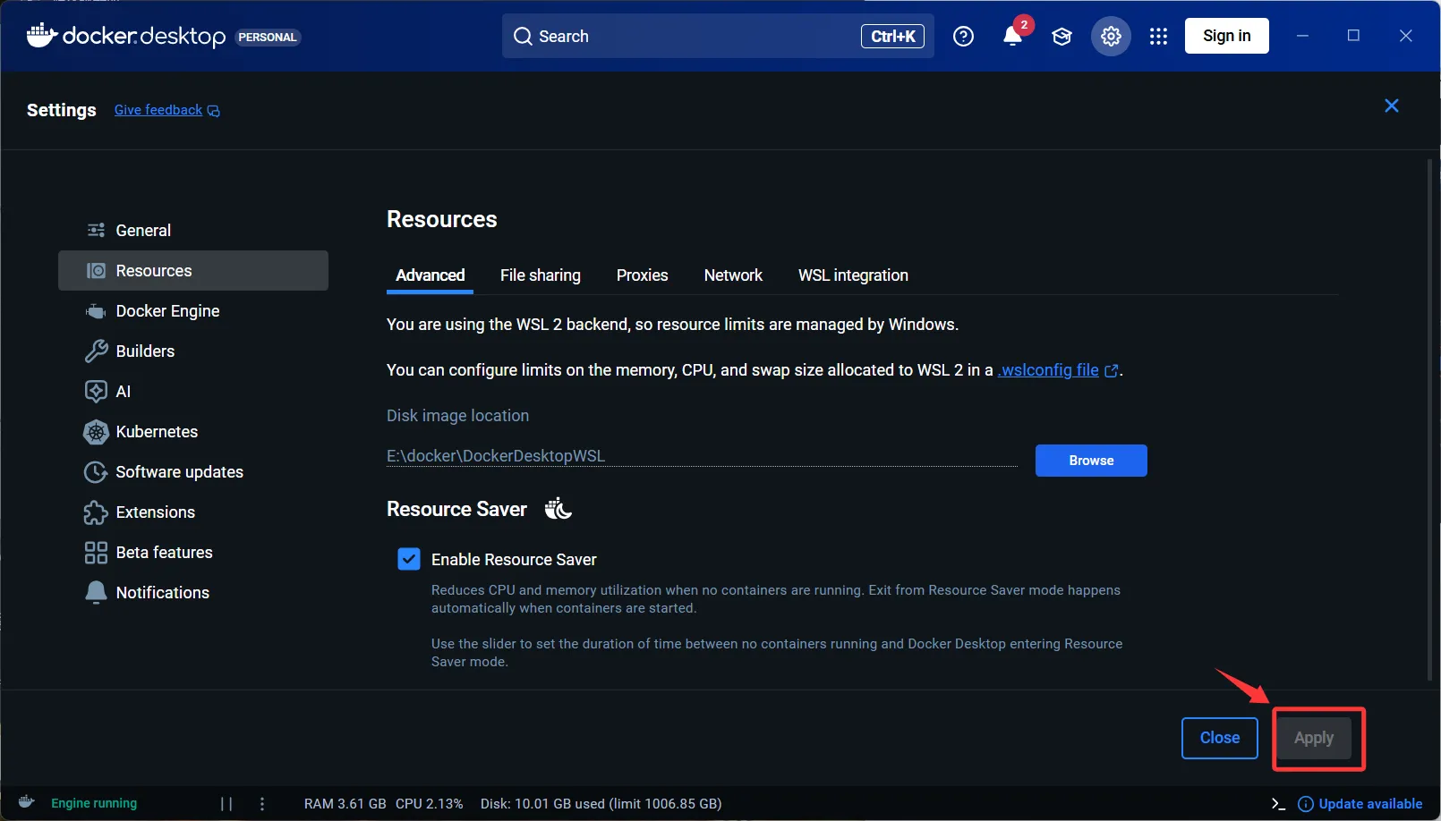
Task: Switch to the WSL integration tab
Action: tap(853, 275)
